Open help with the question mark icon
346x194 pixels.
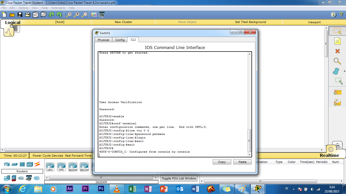(x=341, y=15)
